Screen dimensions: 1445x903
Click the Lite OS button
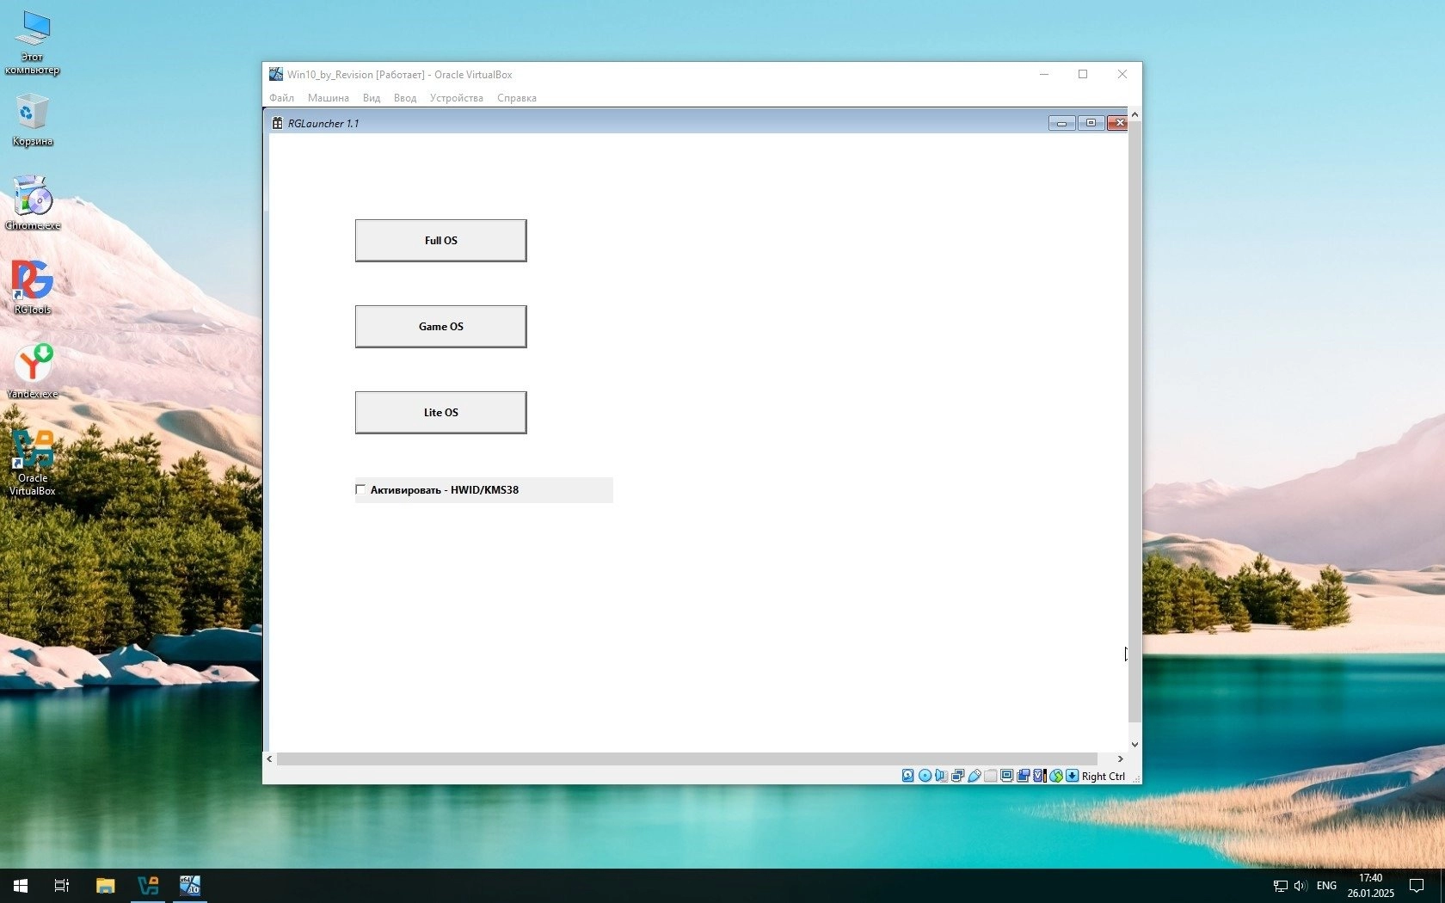coord(441,413)
